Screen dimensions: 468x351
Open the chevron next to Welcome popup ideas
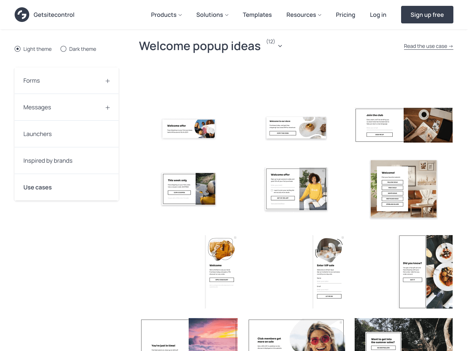pos(280,46)
